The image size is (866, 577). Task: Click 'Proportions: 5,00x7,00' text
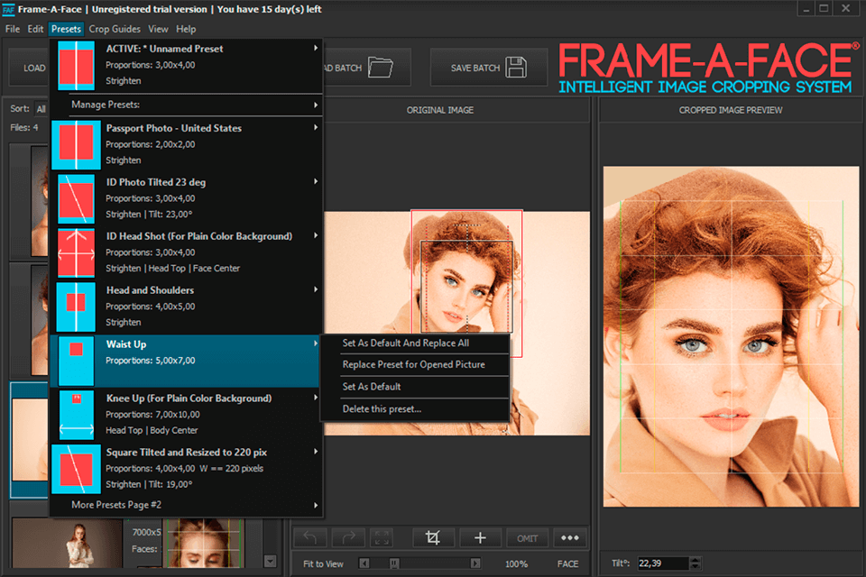pyautogui.click(x=151, y=361)
